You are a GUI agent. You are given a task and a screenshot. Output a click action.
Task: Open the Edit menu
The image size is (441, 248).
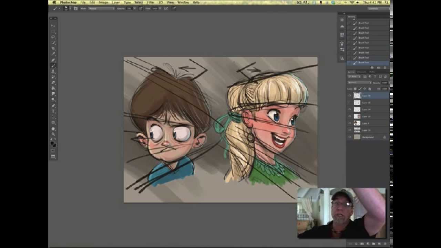[x=92, y=2]
